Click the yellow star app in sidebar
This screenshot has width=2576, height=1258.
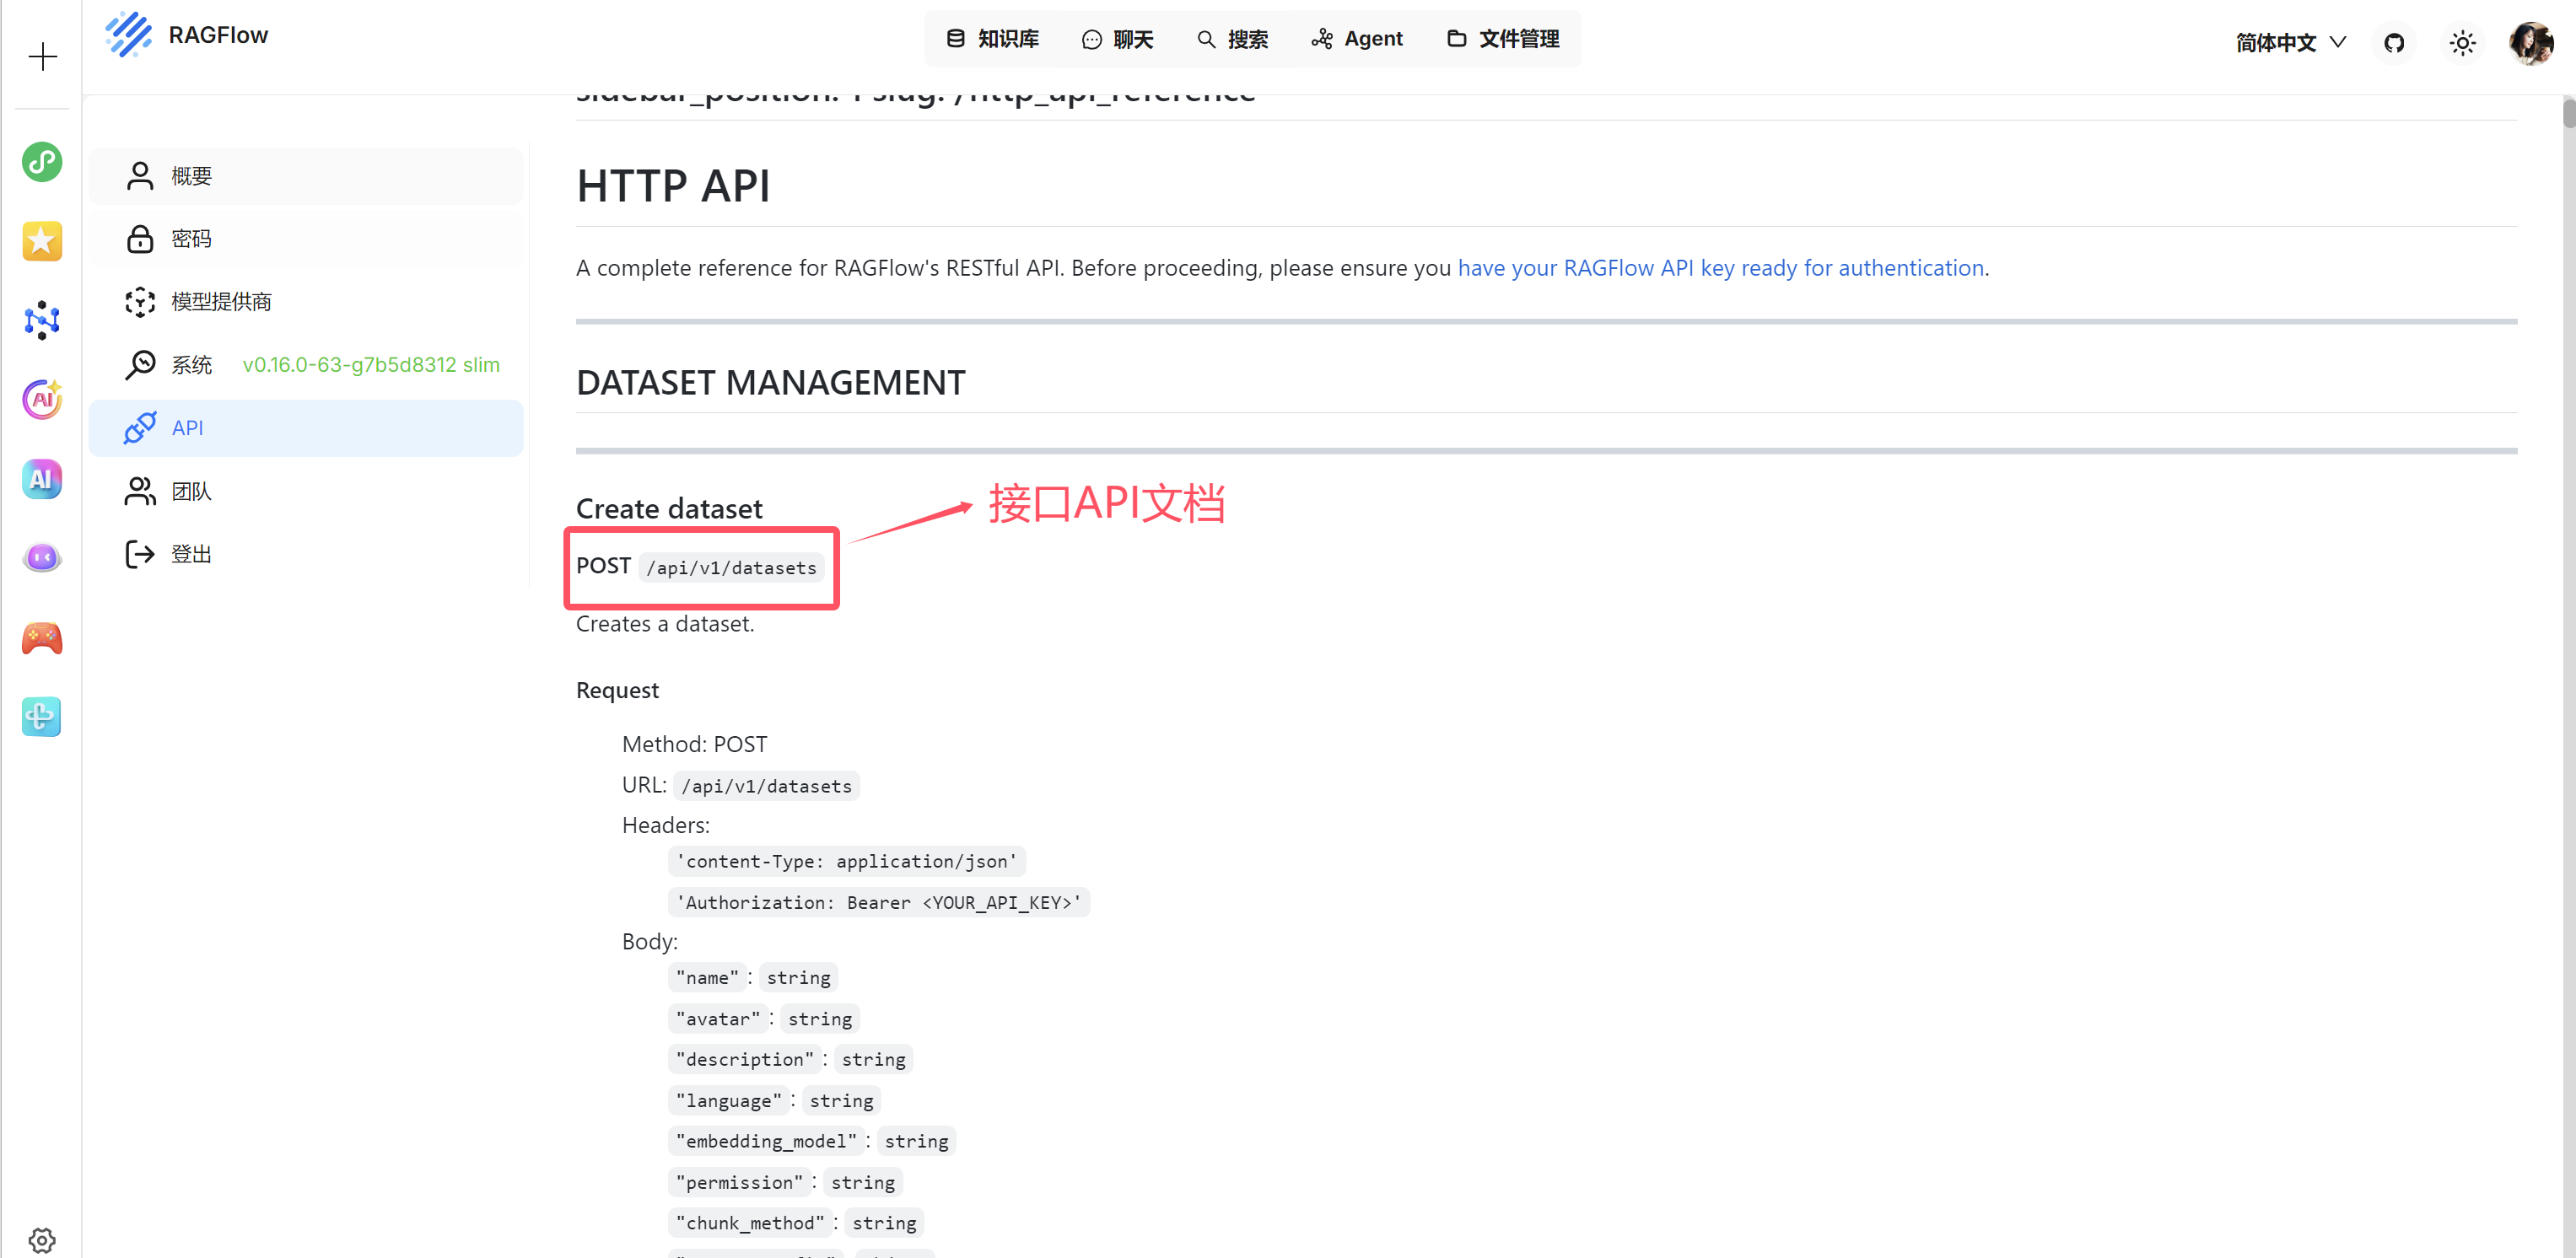pyautogui.click(x=42, y=241)
